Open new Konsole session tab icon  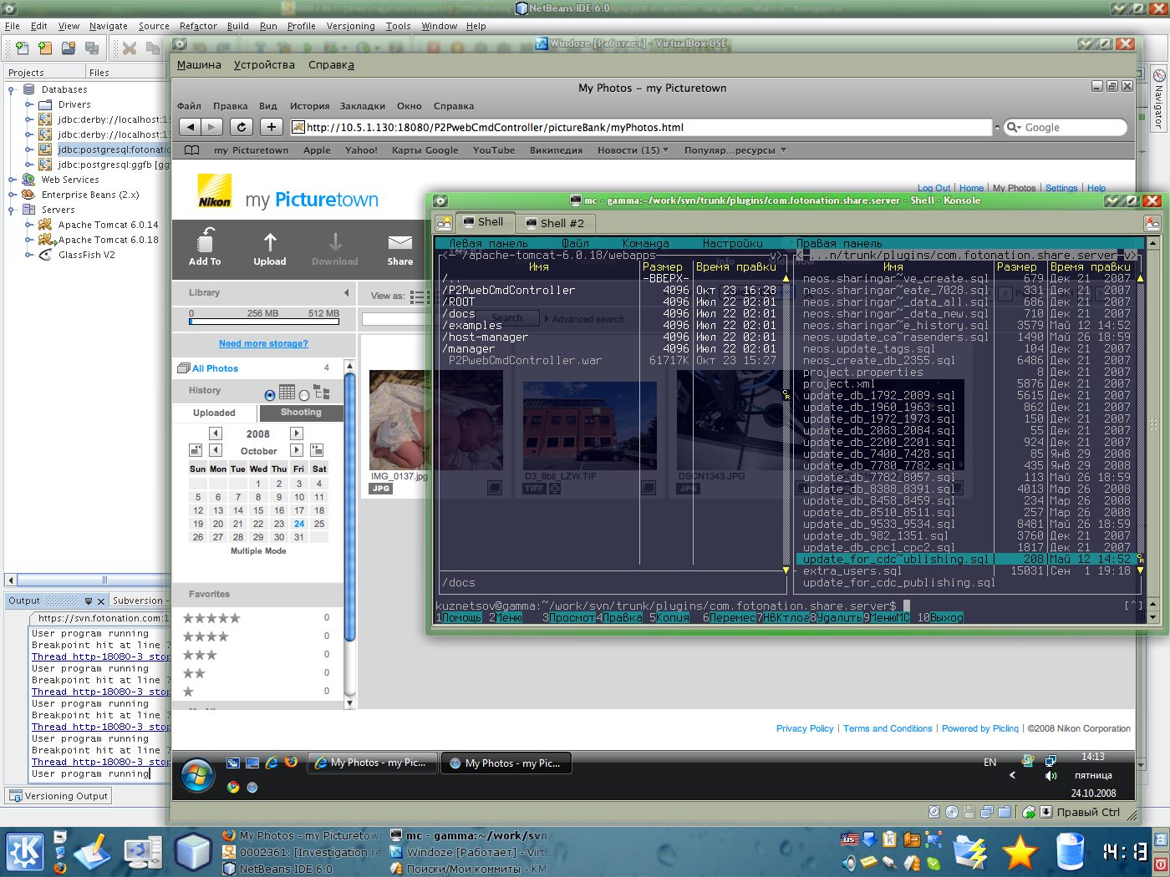click(444, 222)
